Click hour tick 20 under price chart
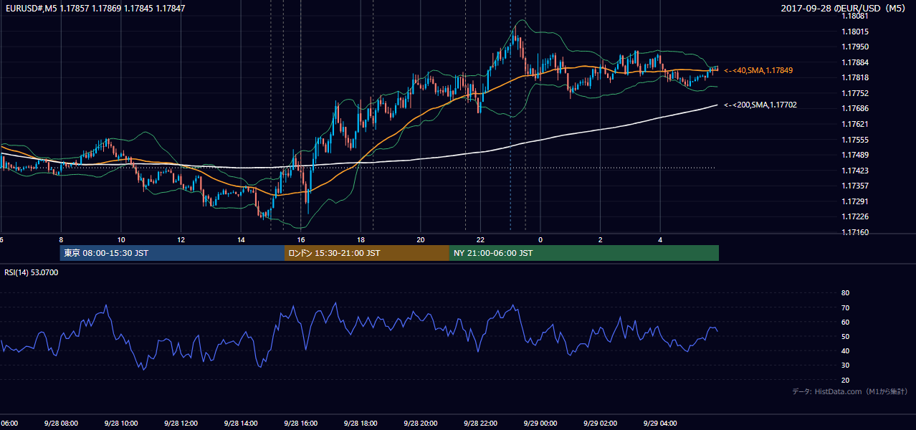Screen dimensions: 916x430 coord(421,239)
